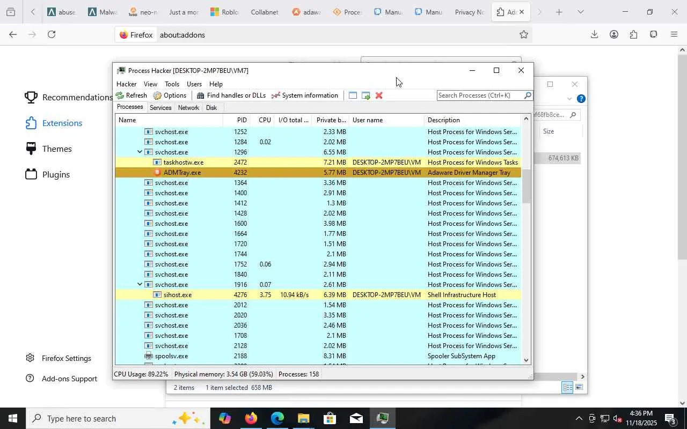Click Find handles or DLLs toolbar button

(x=231, y=95)
